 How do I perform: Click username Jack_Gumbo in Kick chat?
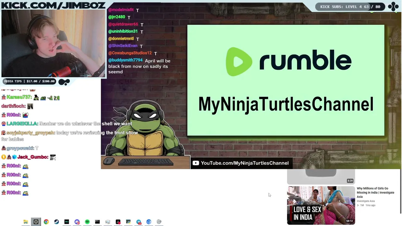click(x=33, y=157)
